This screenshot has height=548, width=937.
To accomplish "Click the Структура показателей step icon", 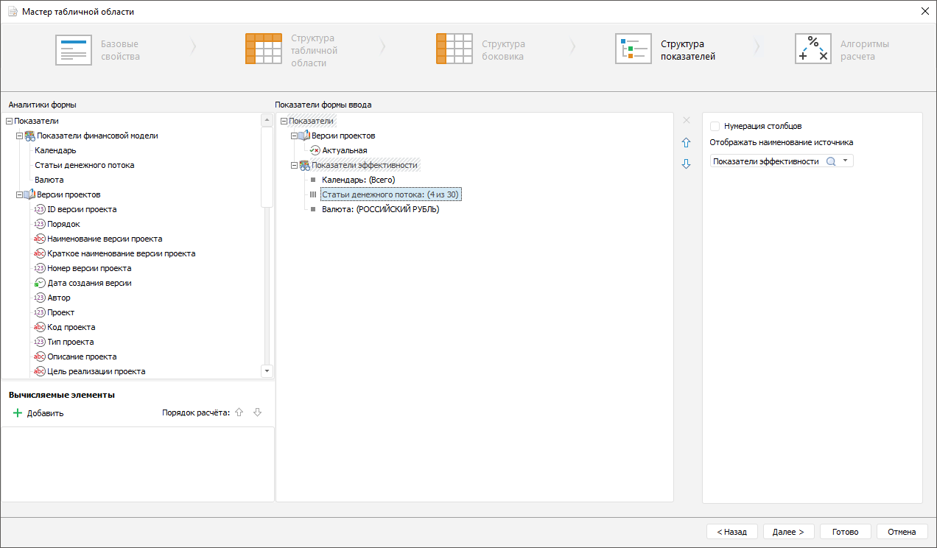I will [x=634, y=49].
